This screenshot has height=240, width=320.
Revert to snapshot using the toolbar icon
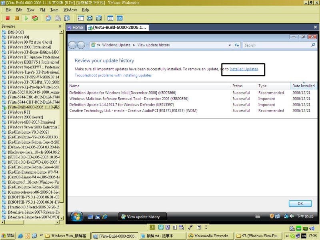point(58,18)
